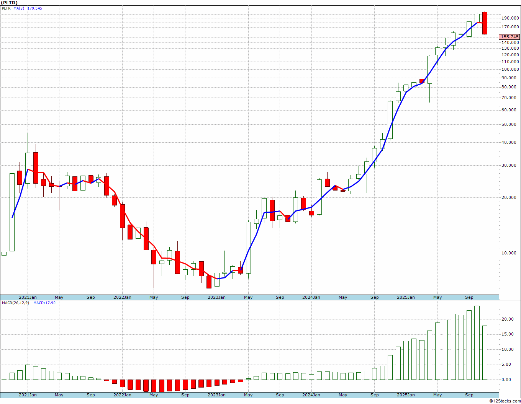Screen dimensions: 521x404
Task: Click 2022Jan on the price chart time axis
Action: 122,297
